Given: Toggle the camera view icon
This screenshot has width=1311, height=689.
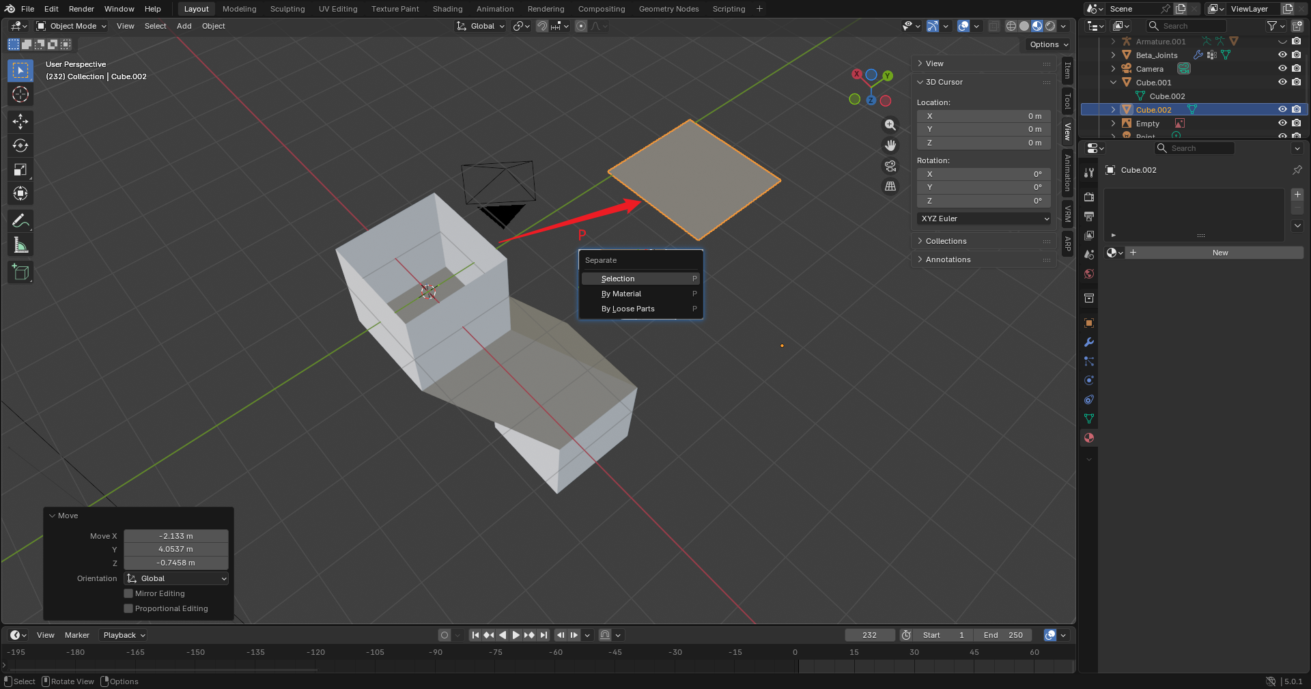Looking at the screenshot, I should coord(890,166).
